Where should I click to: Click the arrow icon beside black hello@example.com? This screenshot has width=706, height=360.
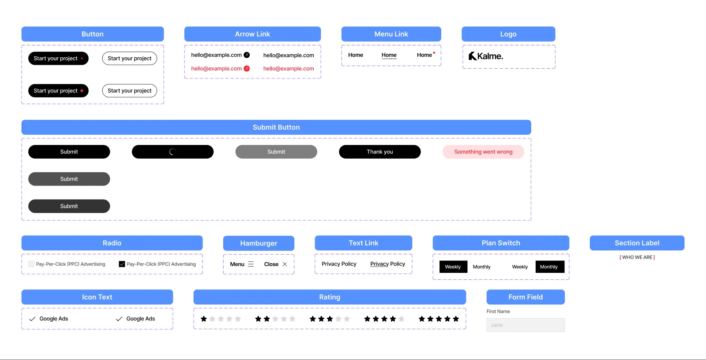point(247,55)
